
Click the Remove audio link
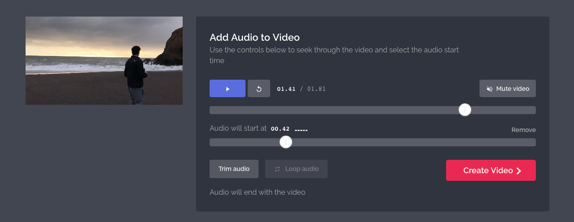[523, 130]
